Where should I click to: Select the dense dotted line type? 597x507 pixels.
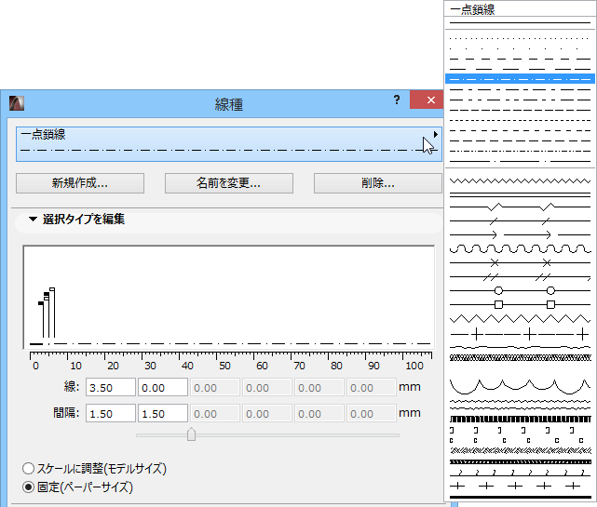pos(520,38)
